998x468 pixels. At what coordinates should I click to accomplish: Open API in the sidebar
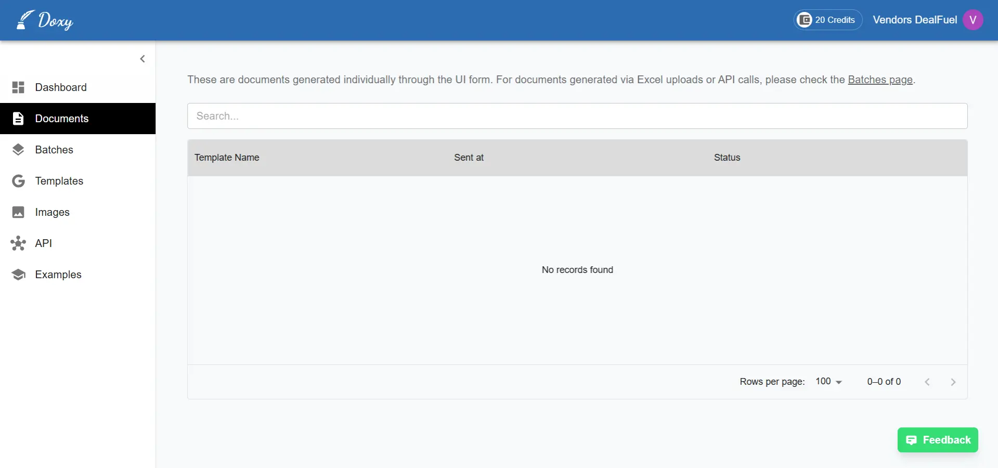pos(78,243)
